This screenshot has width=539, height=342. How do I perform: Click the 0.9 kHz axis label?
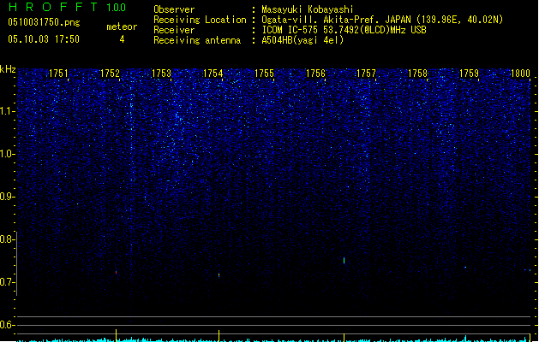pos(7,197)
